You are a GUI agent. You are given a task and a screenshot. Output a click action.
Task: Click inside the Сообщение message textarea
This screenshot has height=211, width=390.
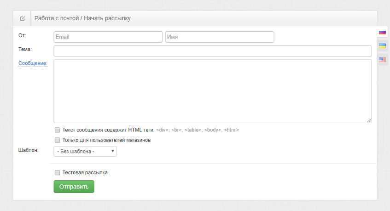click(x=213, y=91)
